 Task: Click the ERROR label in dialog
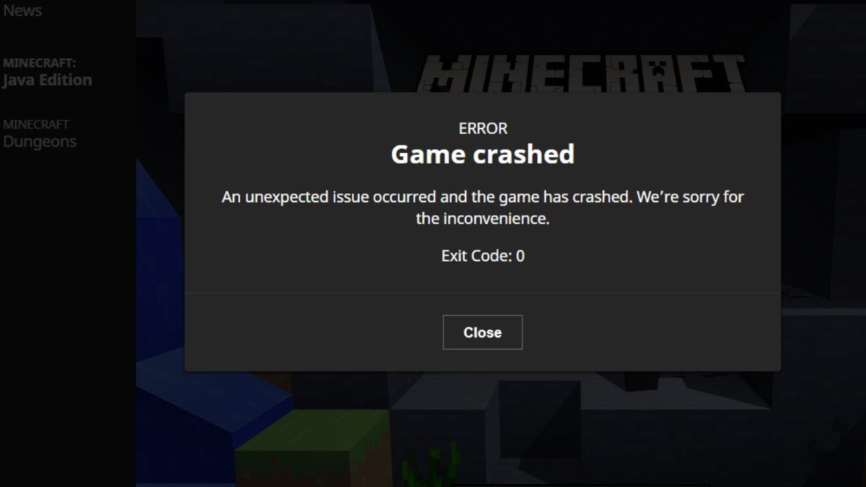(482, 129)
